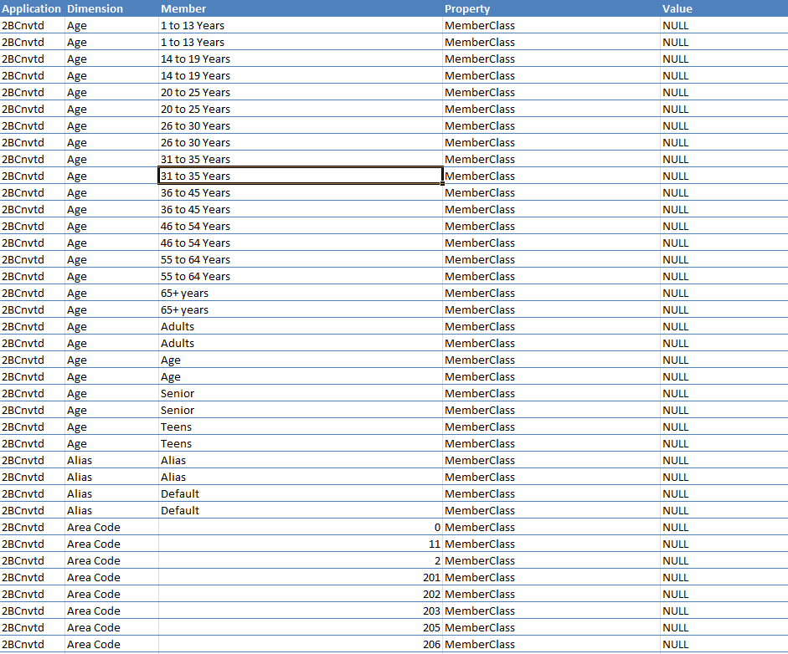Click the member cell containing 203
This screenshot has width=788, height=654.
tap(301, 611)
